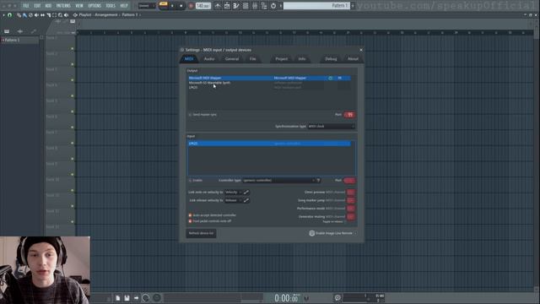The height and width of the screenshot is (304, 540).
Task: Click the Refresh device list button
Action: point(201,233)
